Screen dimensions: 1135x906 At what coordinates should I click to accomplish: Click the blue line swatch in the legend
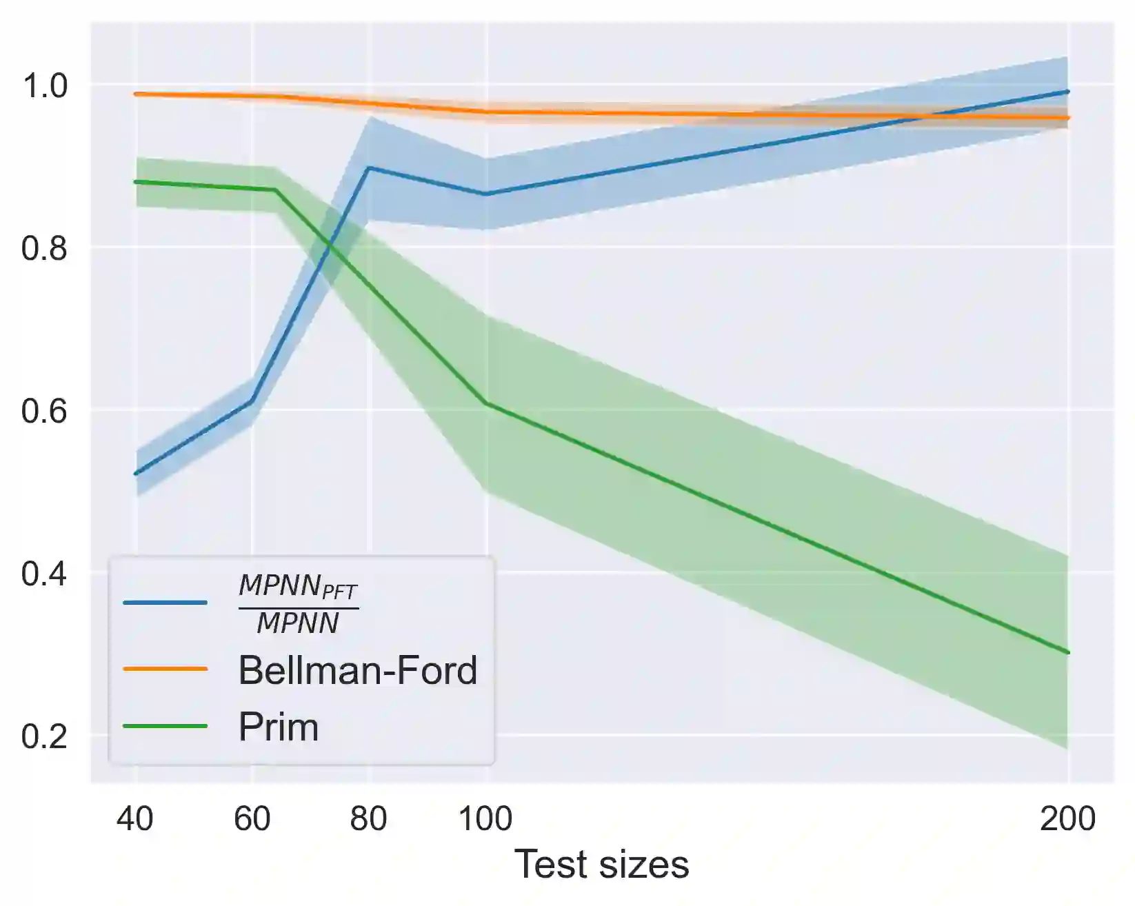click(x=165, y=603)
